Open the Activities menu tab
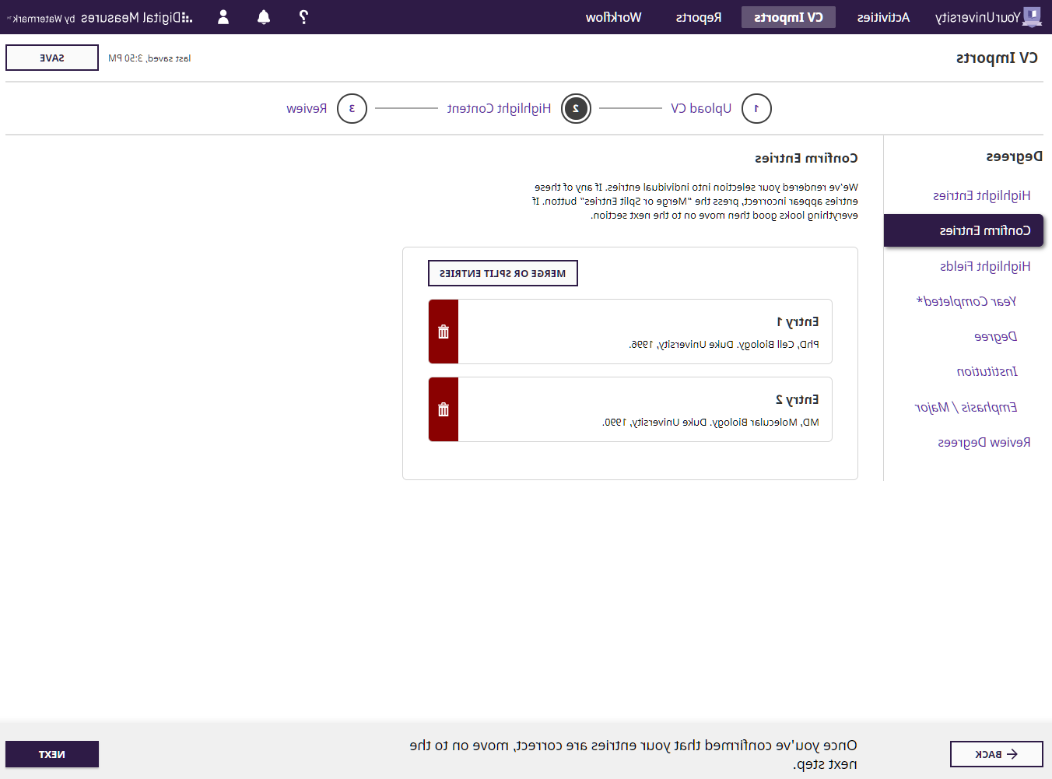This screenshot has height=779, width=1052. click(883, 17)
